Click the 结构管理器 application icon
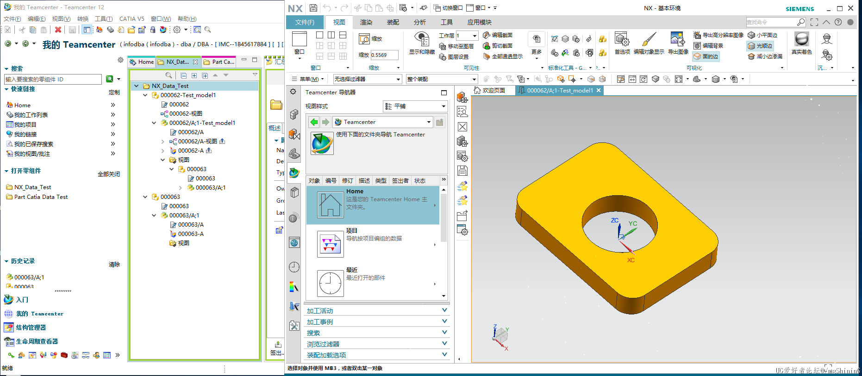Image resolution: width=862 pixels, height=376 pixels. [9, 327]
